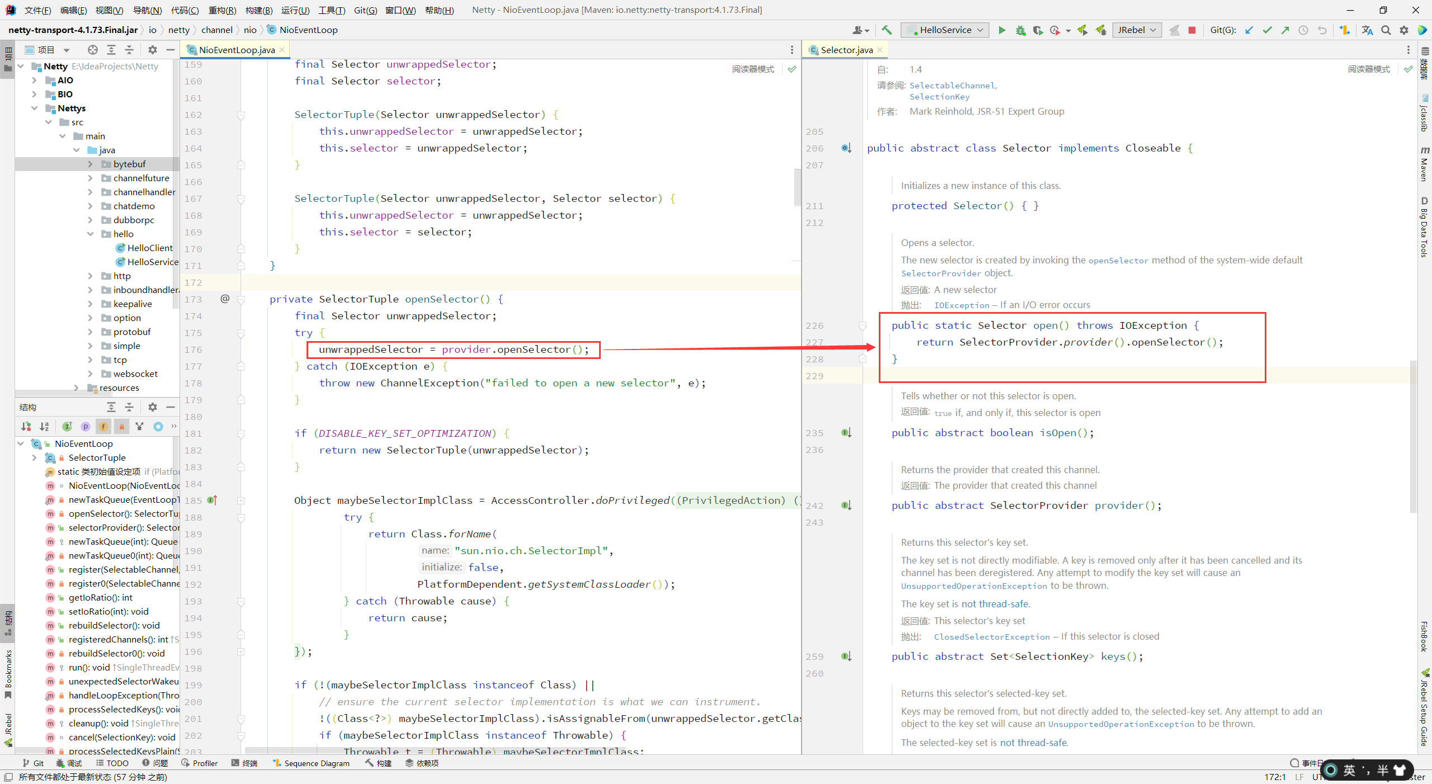Image resolution: width=1432 pixels, height=784 pixels.
Task: Collapse the hello package
Action: [90, 234]
